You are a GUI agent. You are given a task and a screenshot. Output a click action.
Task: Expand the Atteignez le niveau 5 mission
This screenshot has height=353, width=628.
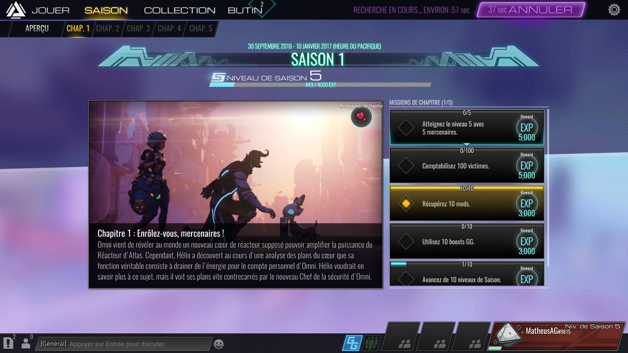pos(467,127)
